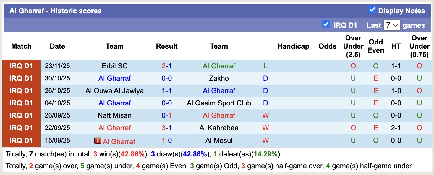Open the Last games number dropdown
The image size is (434, 175).
392,25
